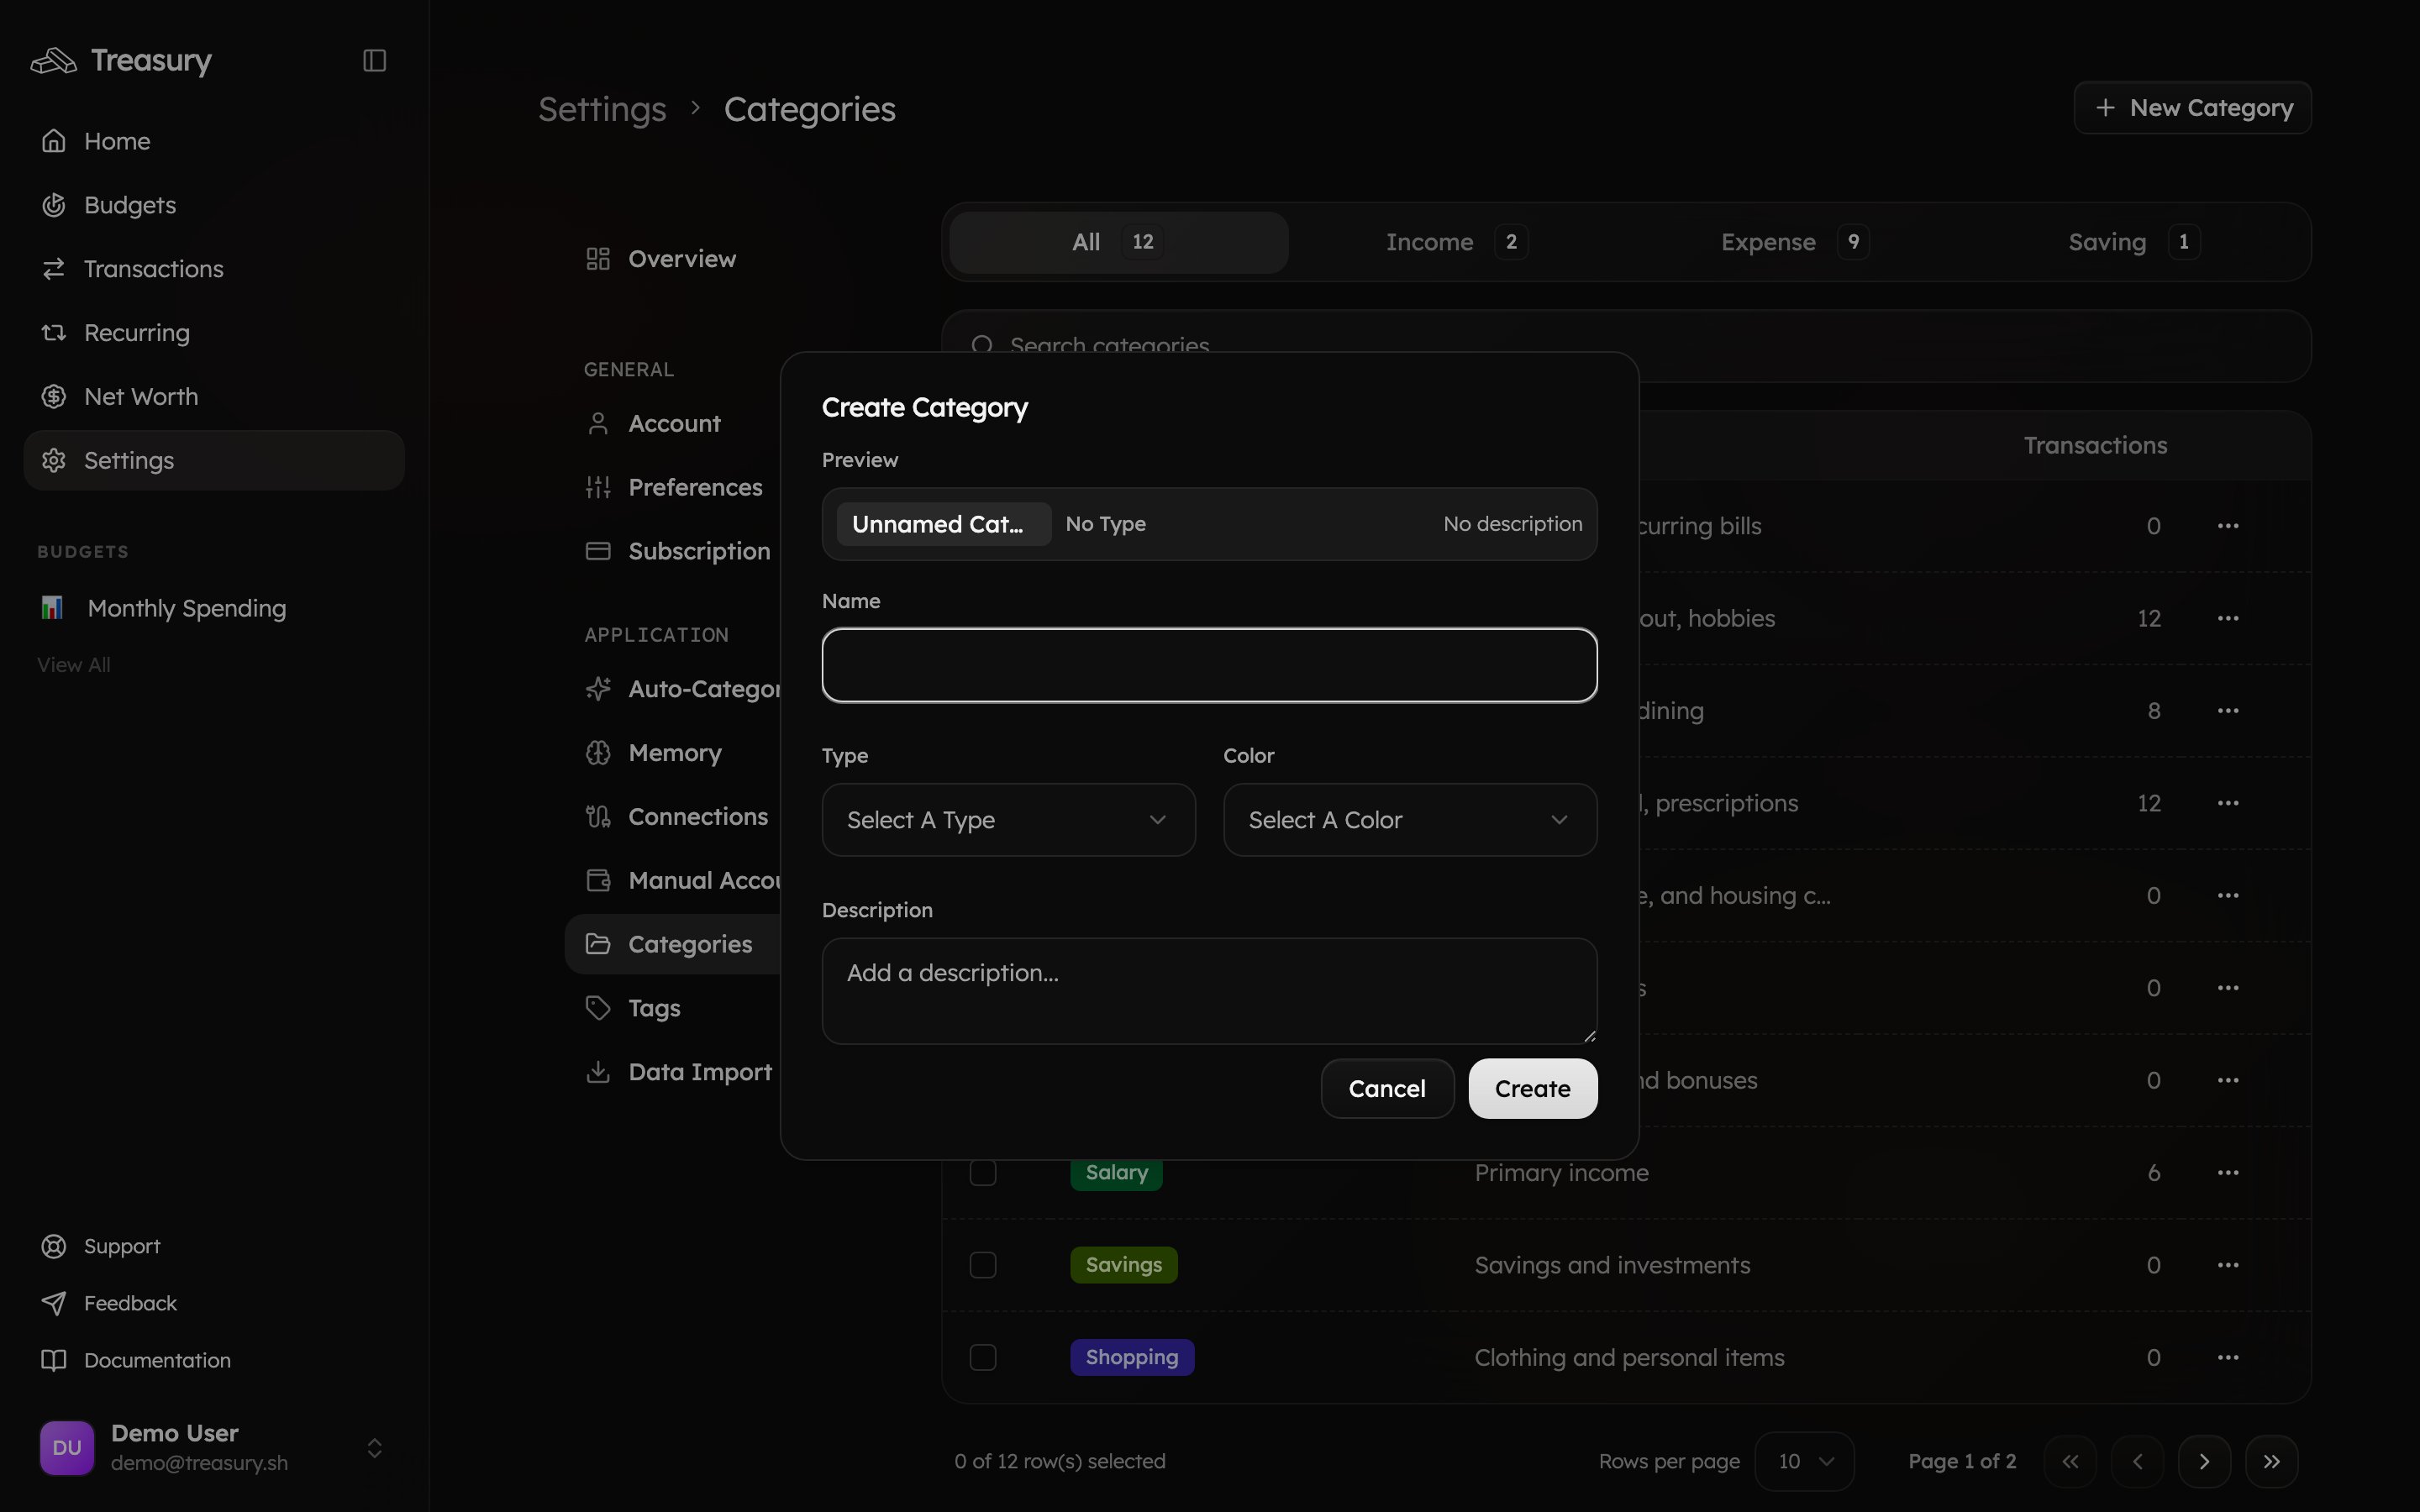Viewport: 2420px width, 1512px height.
Task: Click the Settings breadcrumb link
Action: 602,109
